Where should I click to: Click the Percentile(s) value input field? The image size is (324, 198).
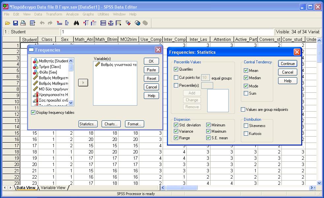click(207, 85)
